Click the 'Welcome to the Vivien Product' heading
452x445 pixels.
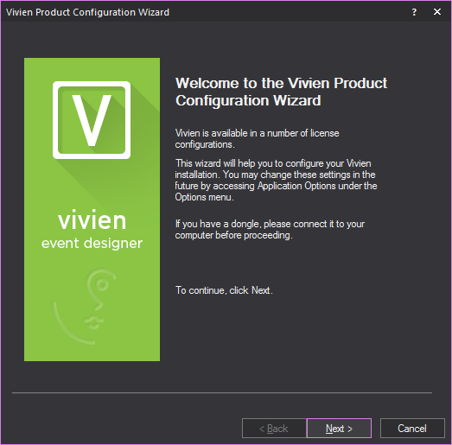coord(281,92)
